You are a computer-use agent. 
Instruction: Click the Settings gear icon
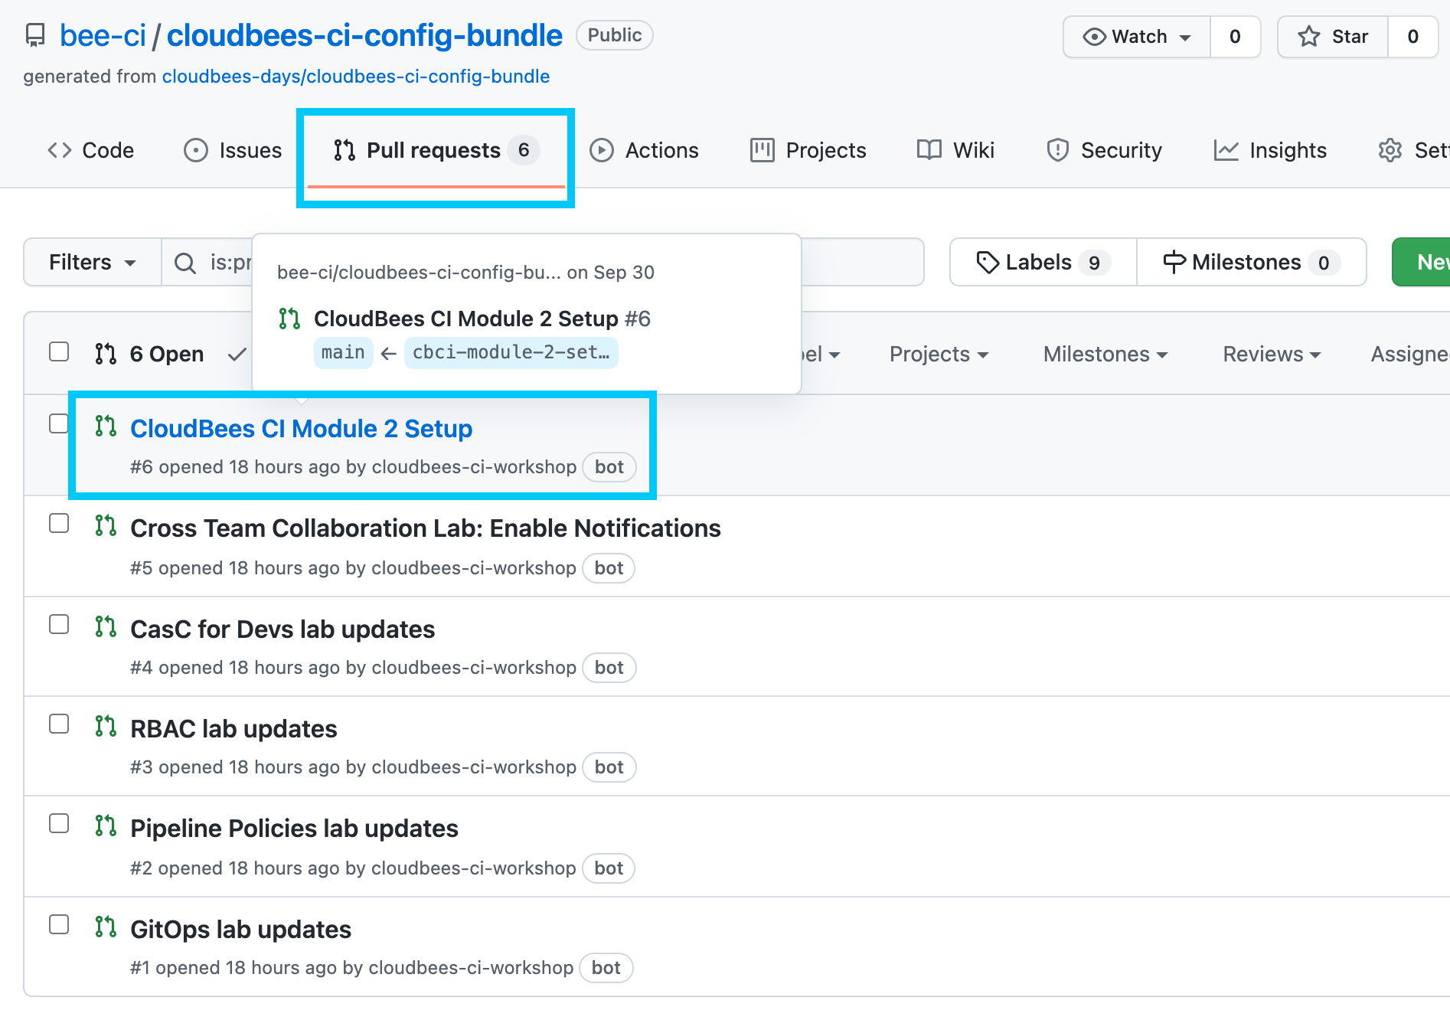(1390, 150)
